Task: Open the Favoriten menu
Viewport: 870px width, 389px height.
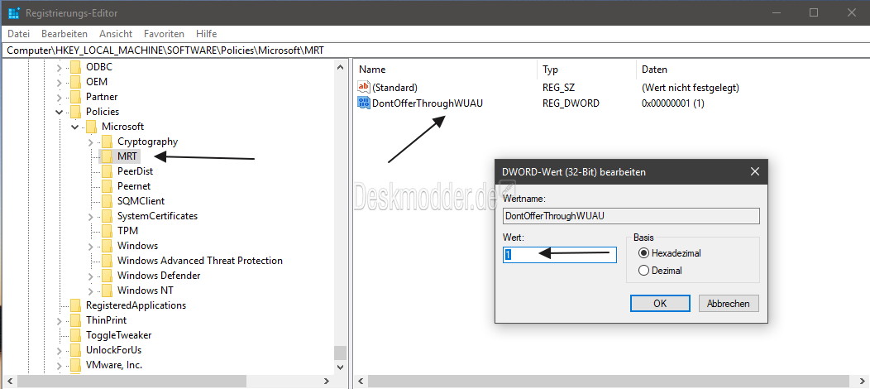Action: 164,34
